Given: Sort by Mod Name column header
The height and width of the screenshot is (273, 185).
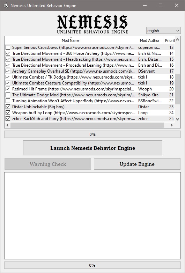Looking at the screenshot, I should (71, 40).
